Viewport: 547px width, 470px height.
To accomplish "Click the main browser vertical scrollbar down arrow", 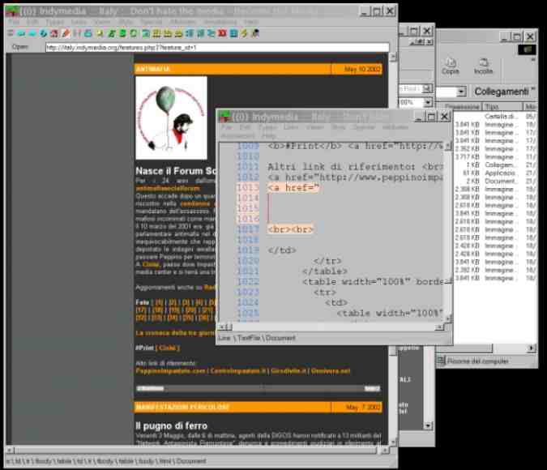I will pyautogui.click(x=392, y=442).
